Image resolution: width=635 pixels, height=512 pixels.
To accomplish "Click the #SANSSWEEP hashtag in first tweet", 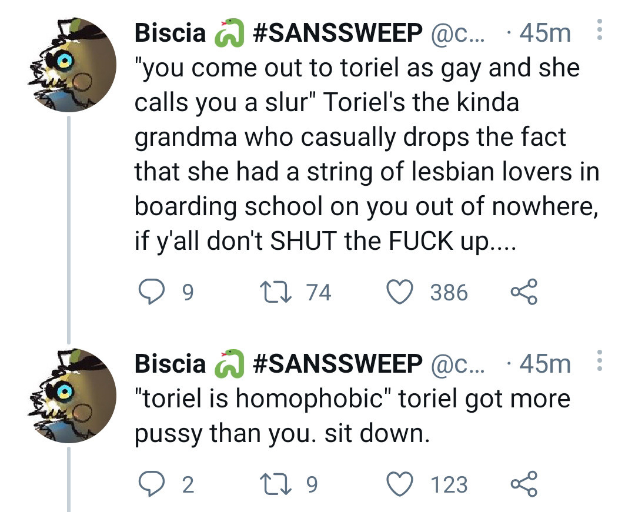I will pyautogui.click(x=337, y=34).
